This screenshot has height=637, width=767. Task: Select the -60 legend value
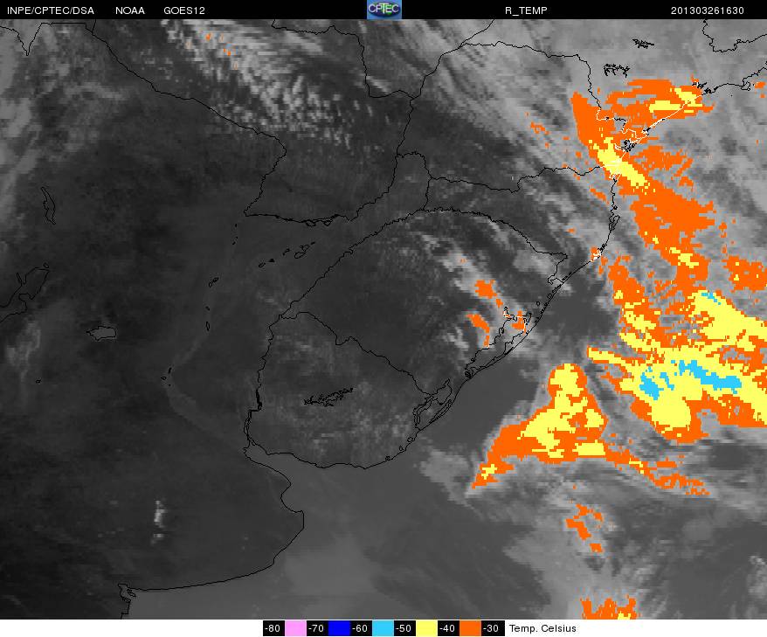[361, 628]
